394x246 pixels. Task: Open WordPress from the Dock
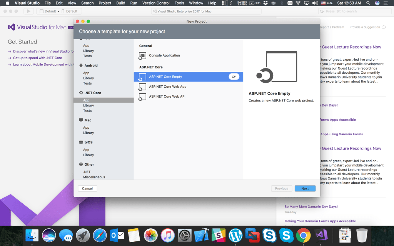tap(235, 236)
